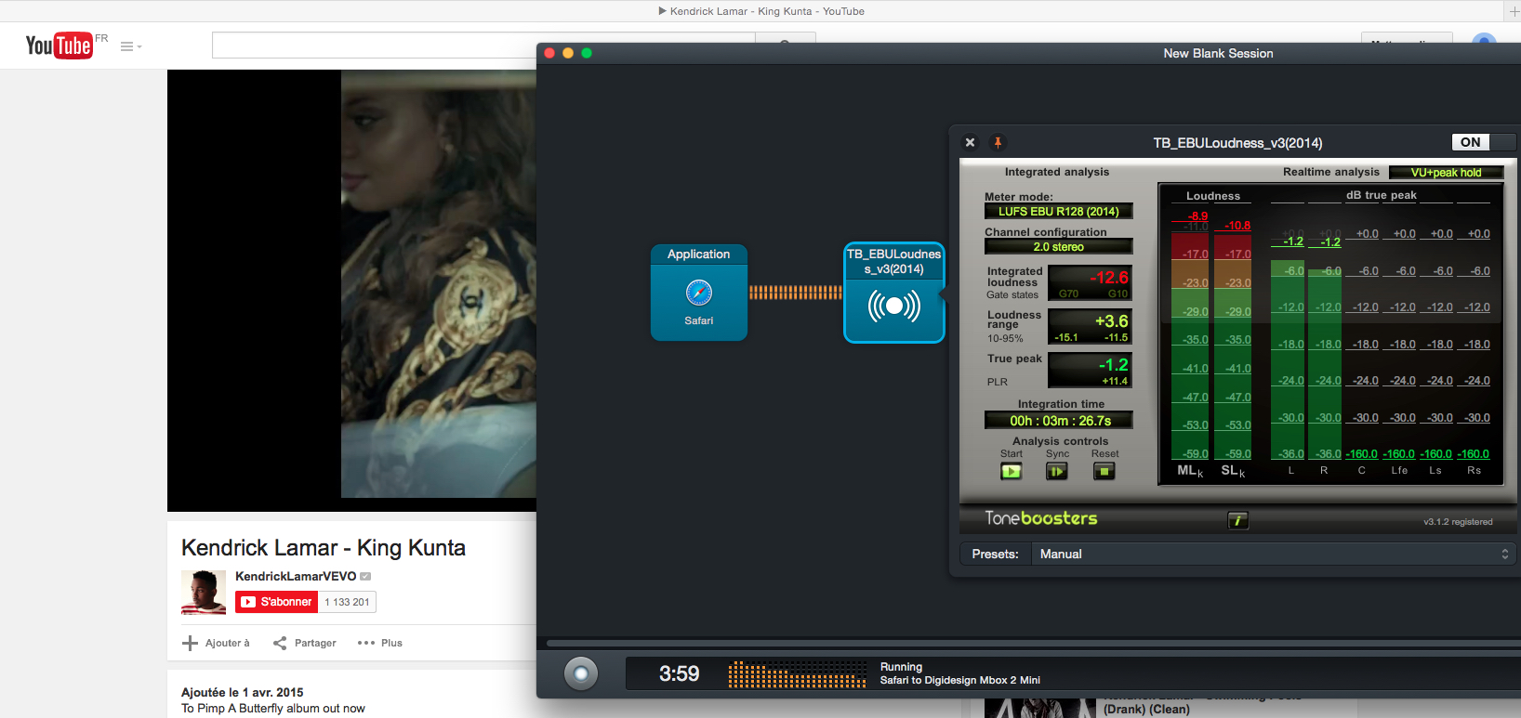Open KendrickLamarVEVO channel link
1521x718 pixels.
click(x=296, y=576)
